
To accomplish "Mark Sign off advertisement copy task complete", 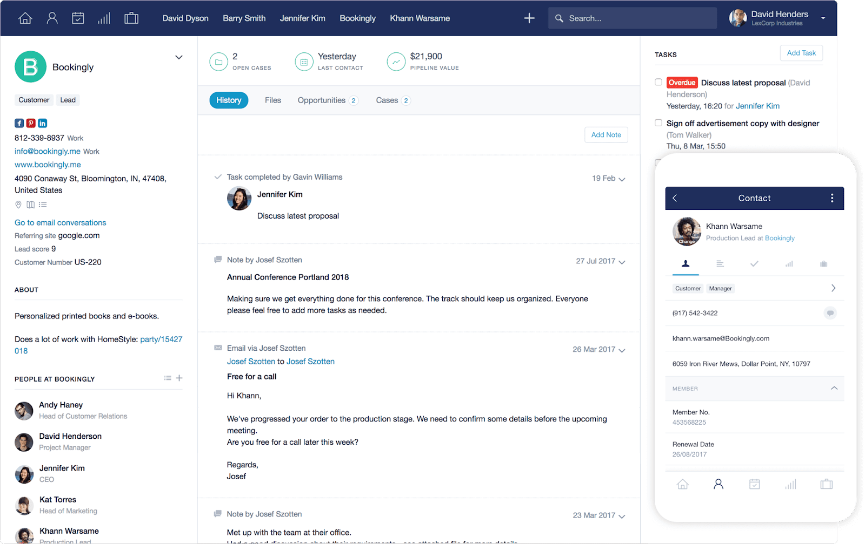I will point(658,123).
